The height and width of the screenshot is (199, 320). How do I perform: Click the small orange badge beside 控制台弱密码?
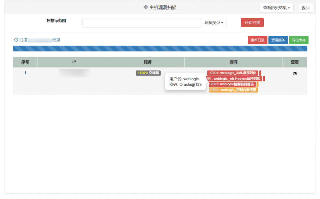257,84
